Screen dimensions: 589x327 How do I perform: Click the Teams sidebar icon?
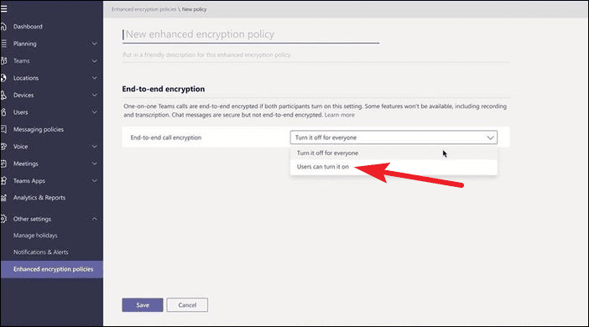(3, 61)
